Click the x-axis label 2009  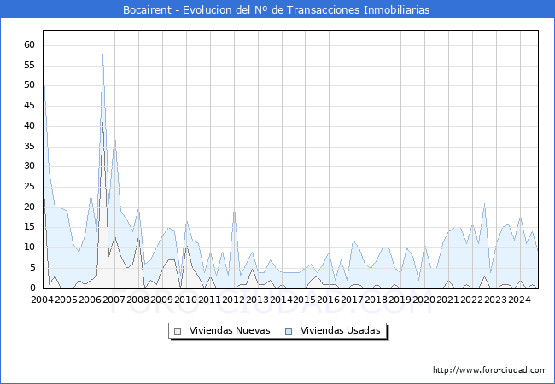[161, 300]
